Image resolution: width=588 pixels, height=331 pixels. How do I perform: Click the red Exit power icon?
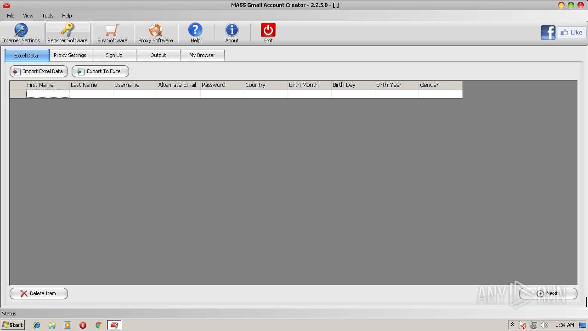coord(268,33)
